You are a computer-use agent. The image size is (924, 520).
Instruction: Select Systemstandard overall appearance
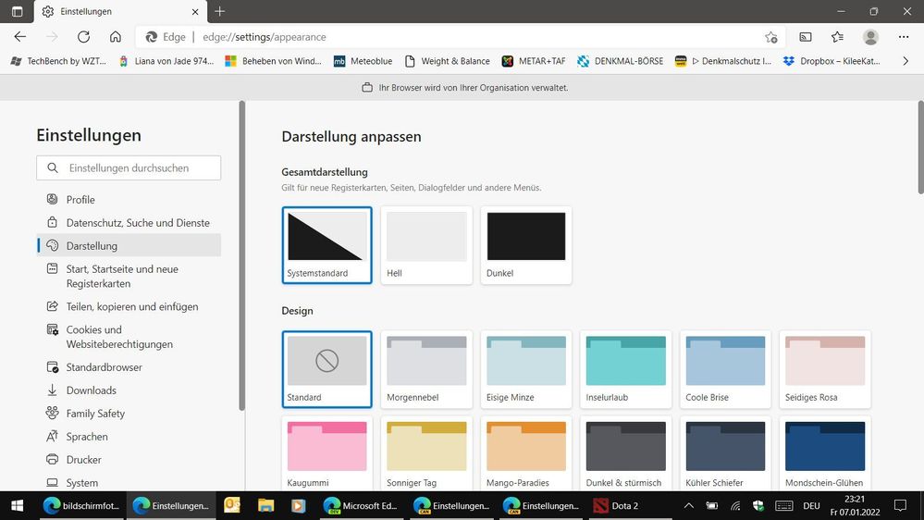[326, 244]
